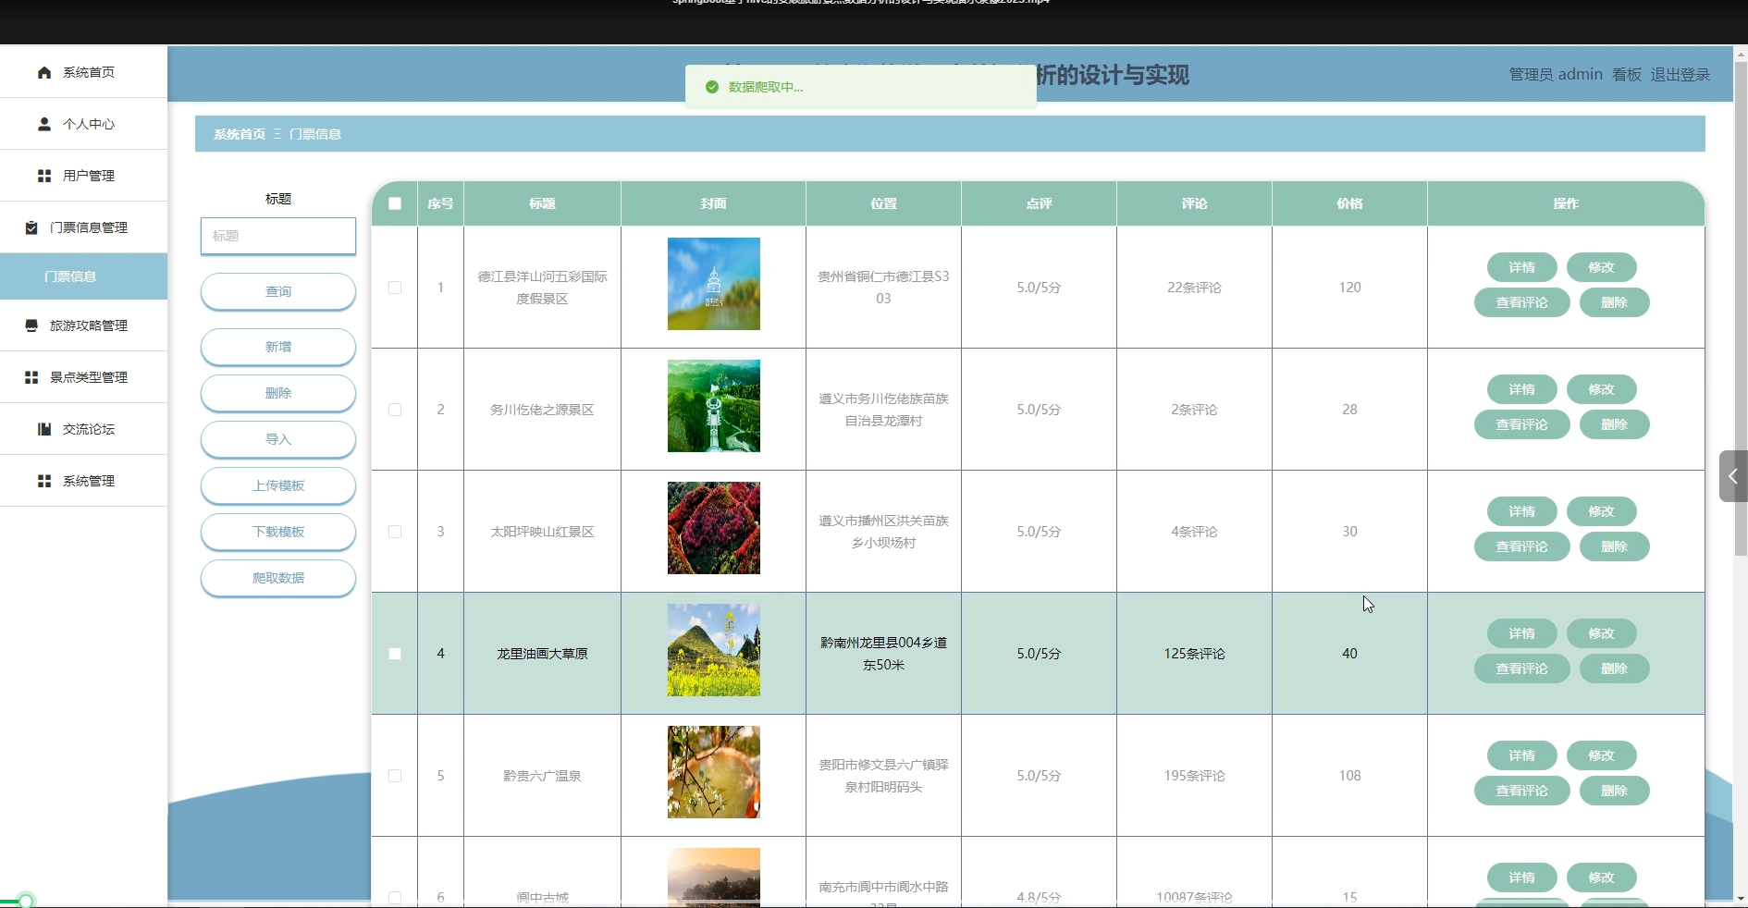The height and width of the screenshot is (908, 1748).
Task: Expand 系统管理 menu
Action: coord(83,481)
